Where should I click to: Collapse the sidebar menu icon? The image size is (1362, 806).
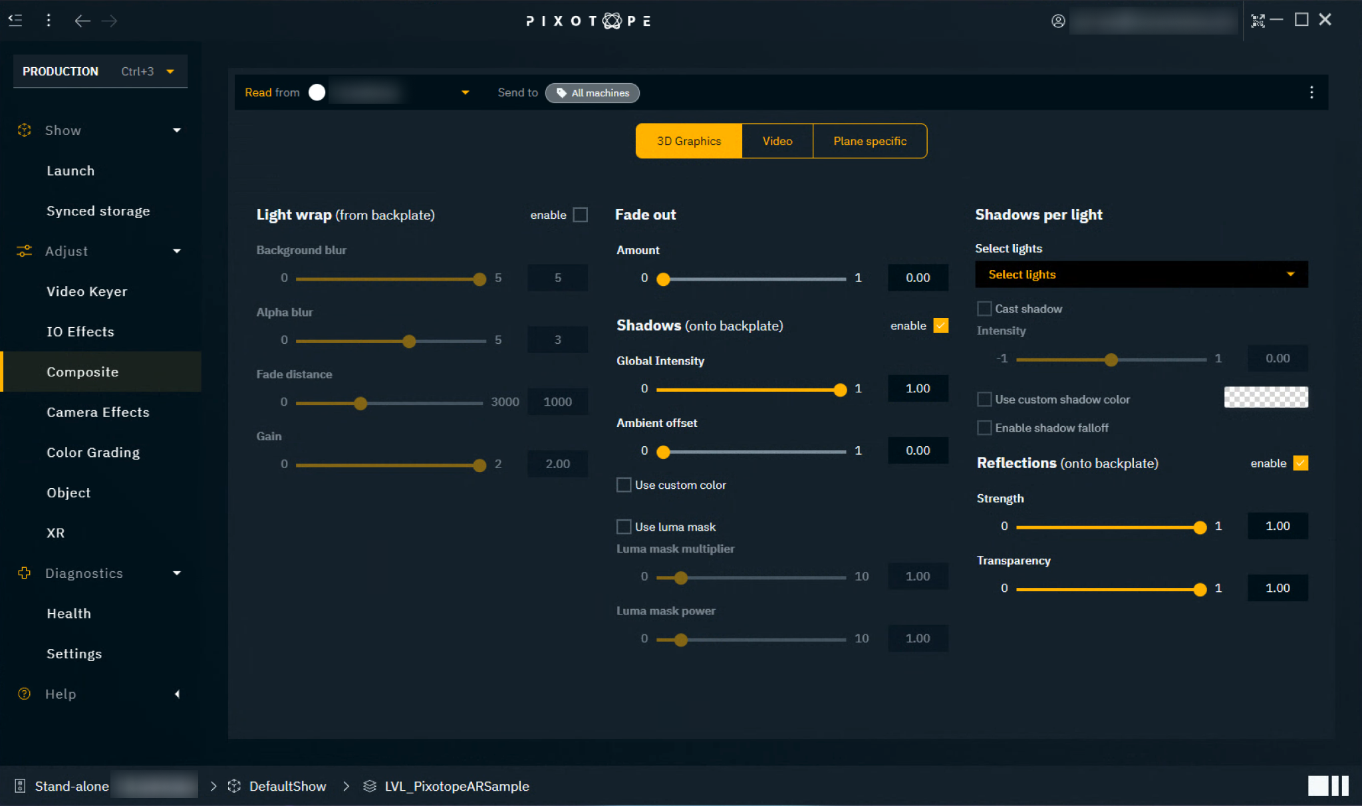tap(15, 21)
